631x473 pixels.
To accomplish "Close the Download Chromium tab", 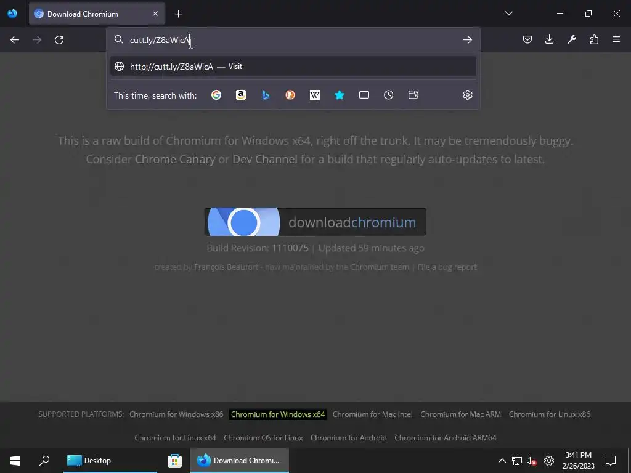I will point(155,14).
